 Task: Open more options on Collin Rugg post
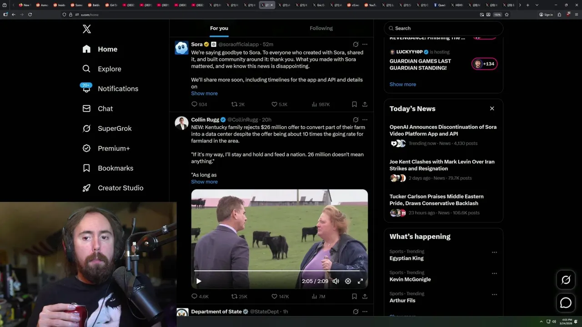tap(365, 120)
